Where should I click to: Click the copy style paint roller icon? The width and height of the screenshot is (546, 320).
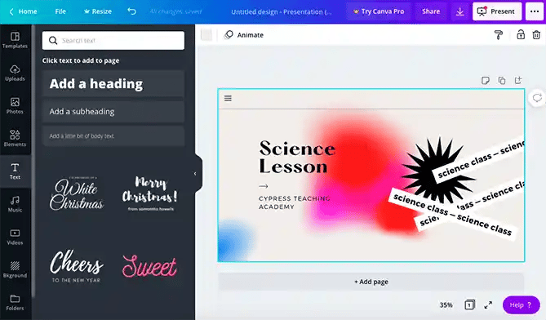(x=499, y=35)
